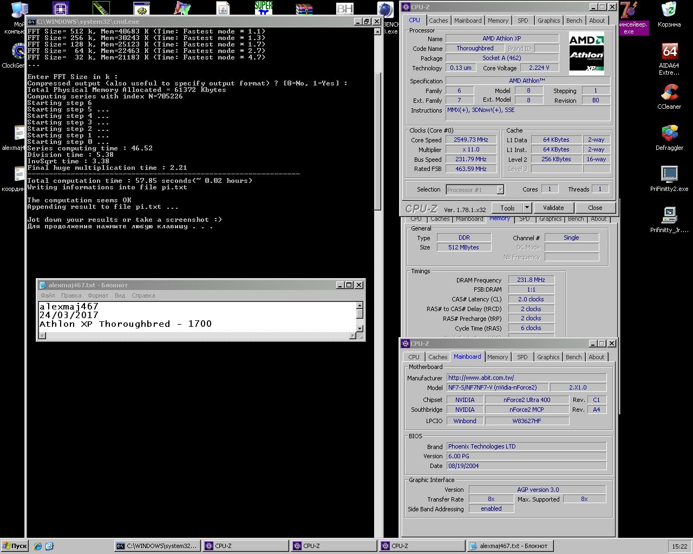693x554 pixels.
Task: Open About tab in CPU-Z processor window
Action: (x=597, y=21)
